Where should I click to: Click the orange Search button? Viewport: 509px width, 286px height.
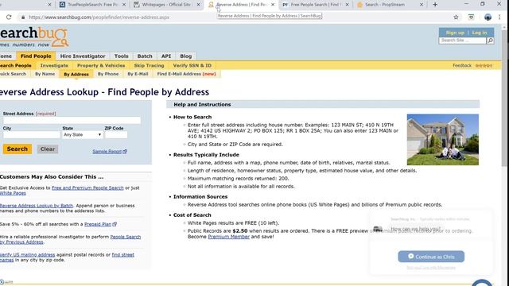pyautogui.click(x=17, y=149)
